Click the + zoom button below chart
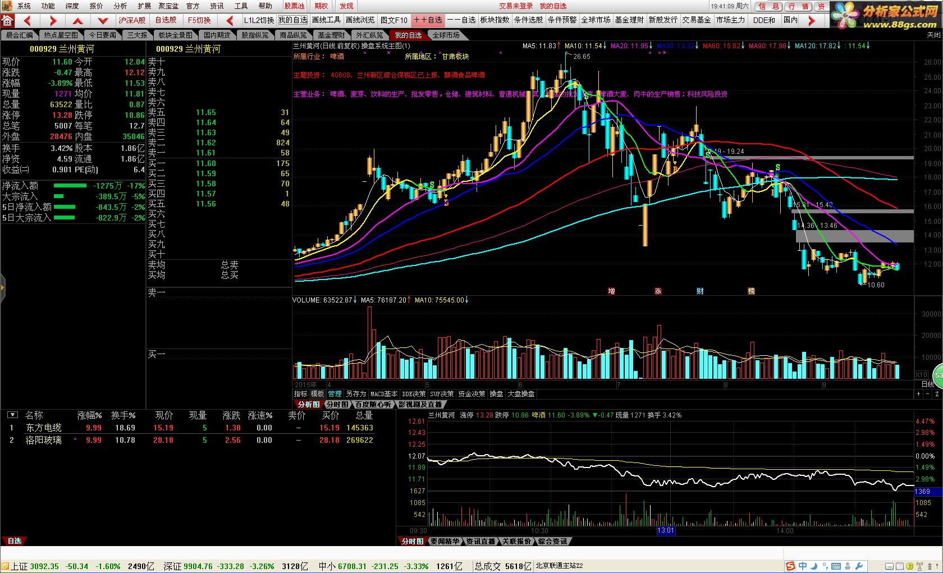Screen dimensions: 943x573 pyautogui.click(x=919, y=394)
